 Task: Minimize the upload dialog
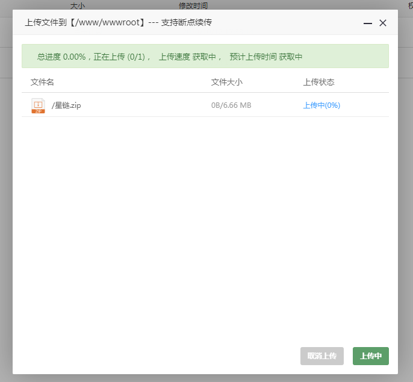tap(368, 23)
